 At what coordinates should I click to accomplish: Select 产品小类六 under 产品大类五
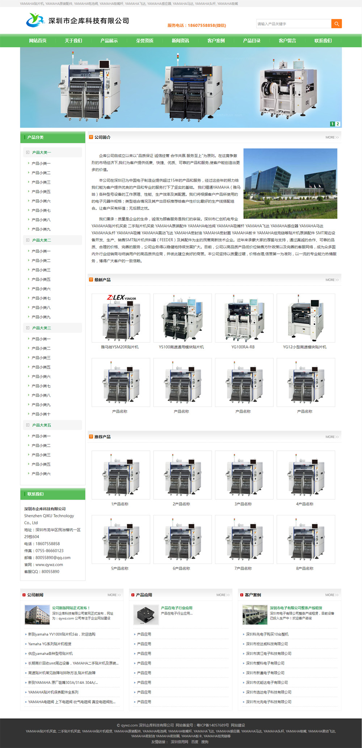pos(41,474)
